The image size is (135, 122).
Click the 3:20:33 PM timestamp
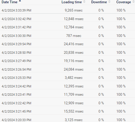tap(17, 120)
